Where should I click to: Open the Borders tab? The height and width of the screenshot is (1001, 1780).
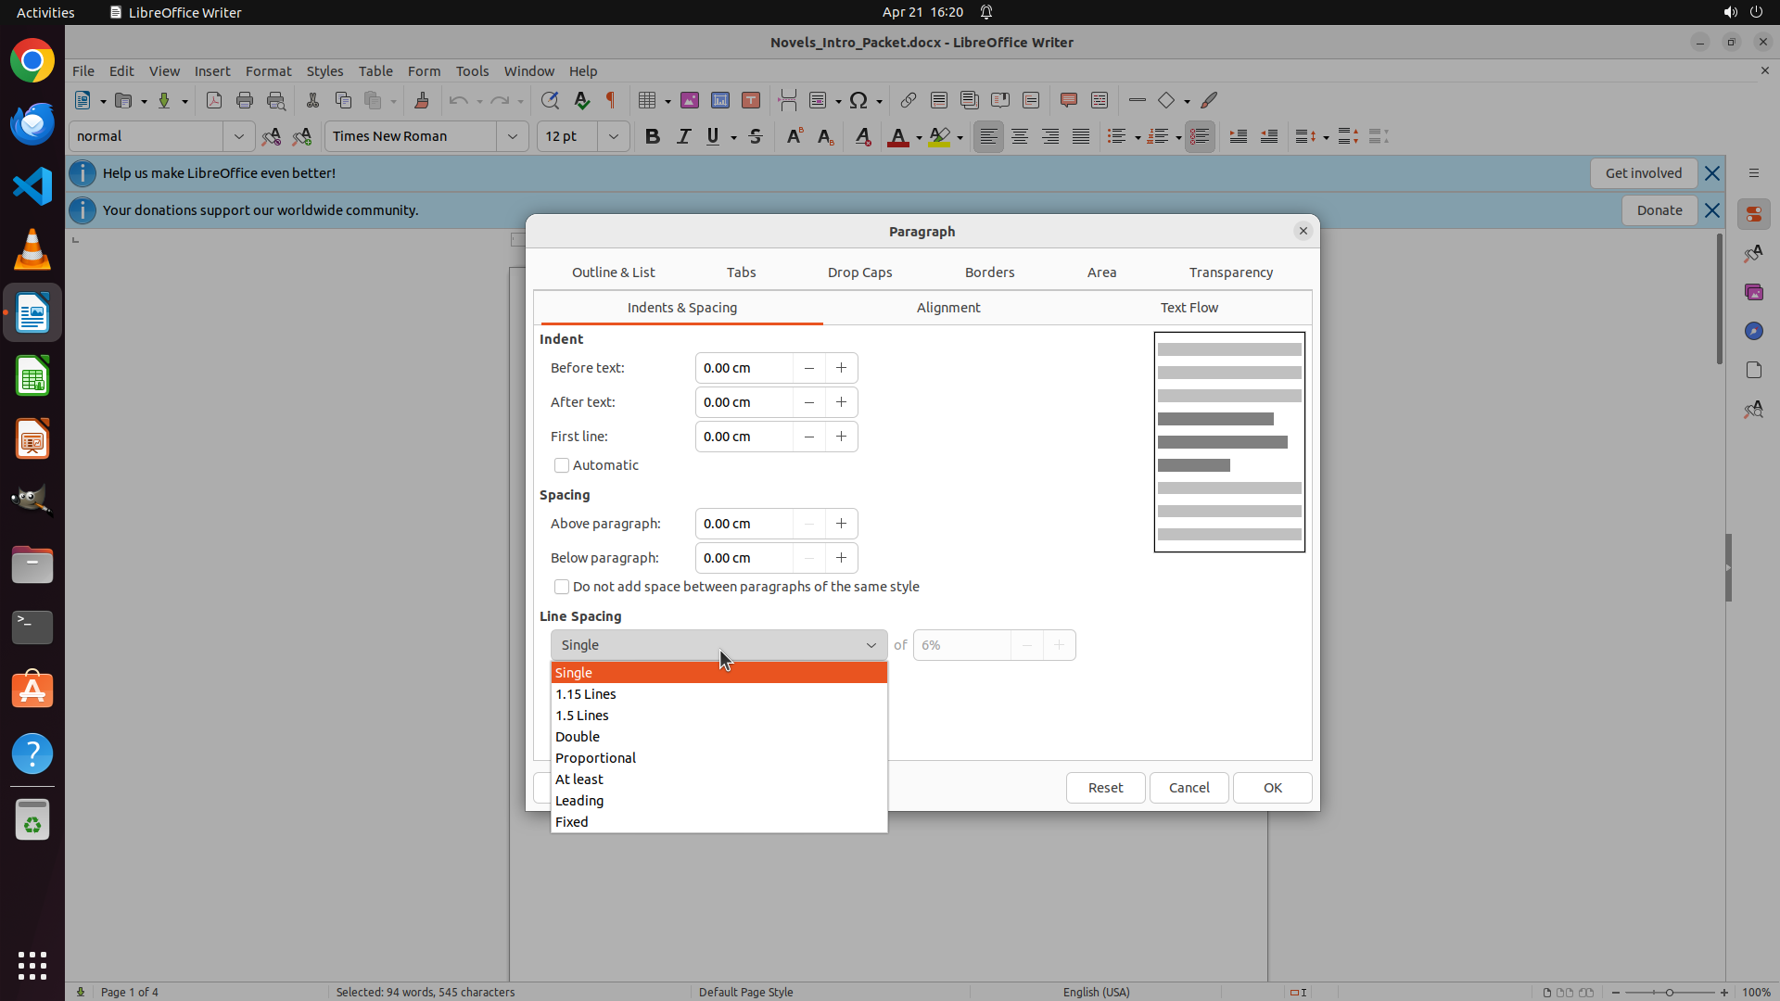click(989, 272)
